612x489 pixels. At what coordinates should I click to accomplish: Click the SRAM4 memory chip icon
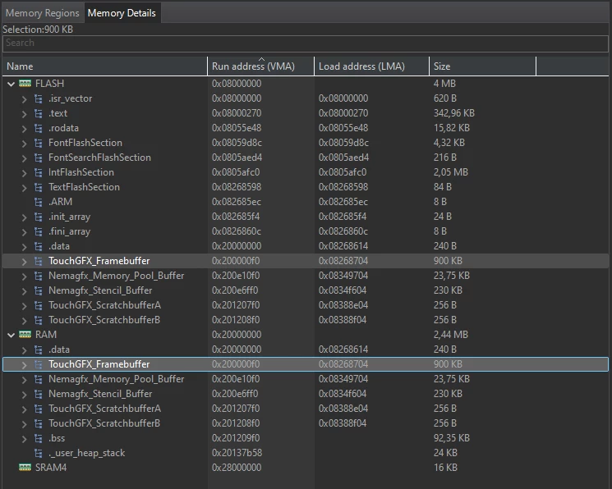pos(25,467)
